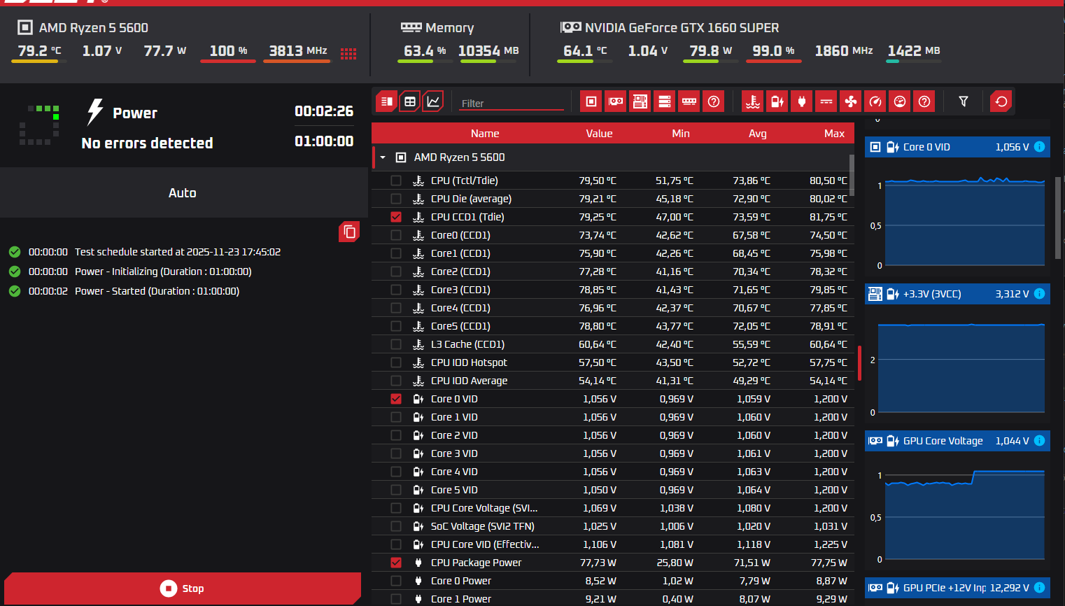Open the GPU Core Voltage graph header
Image resolution: width=1065 pixels, height=606 pixels.
tap(957, 441)
